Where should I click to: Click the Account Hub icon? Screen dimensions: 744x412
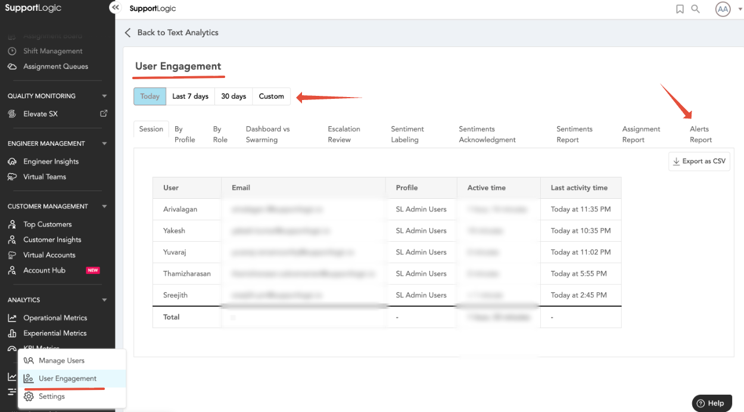click(x=12, y=270)
